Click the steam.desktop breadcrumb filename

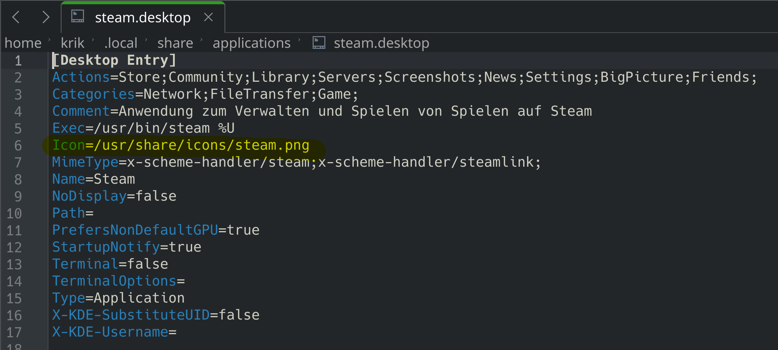click(381, 43)
